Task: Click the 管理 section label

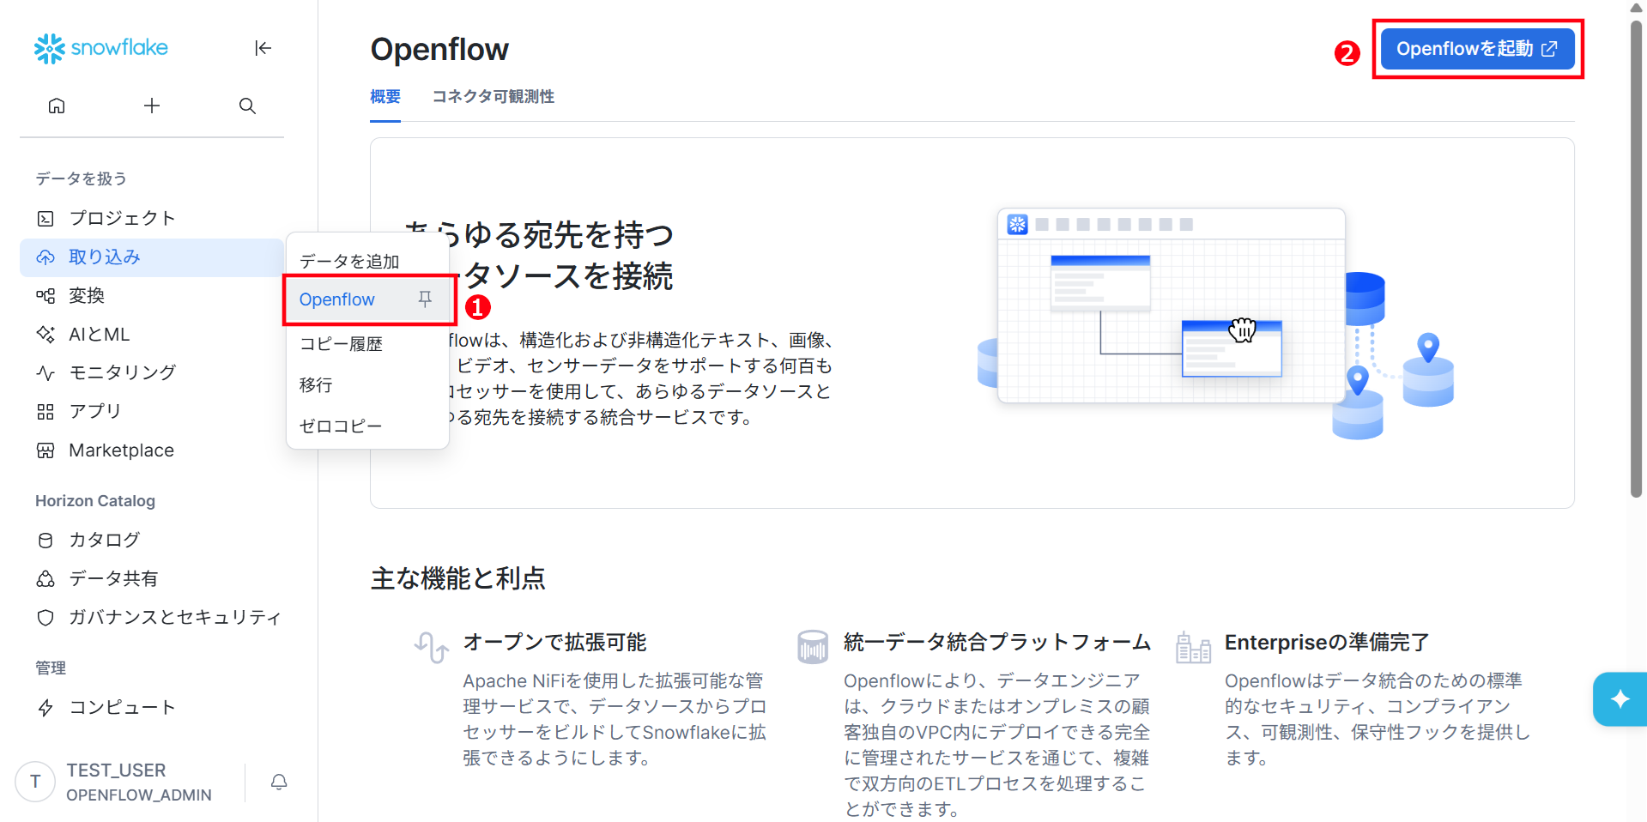Action: click(51, 668)
